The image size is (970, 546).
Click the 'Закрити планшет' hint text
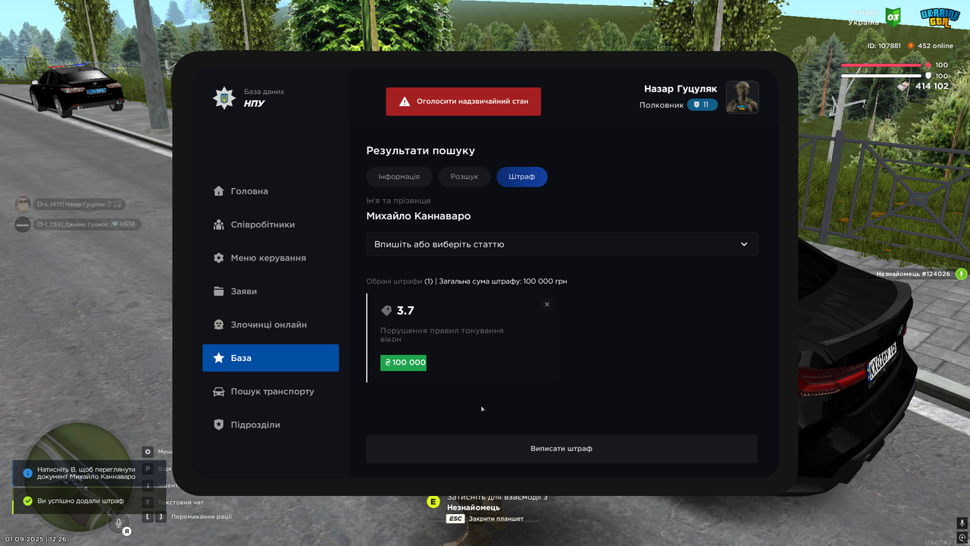[x=496, y=519]
